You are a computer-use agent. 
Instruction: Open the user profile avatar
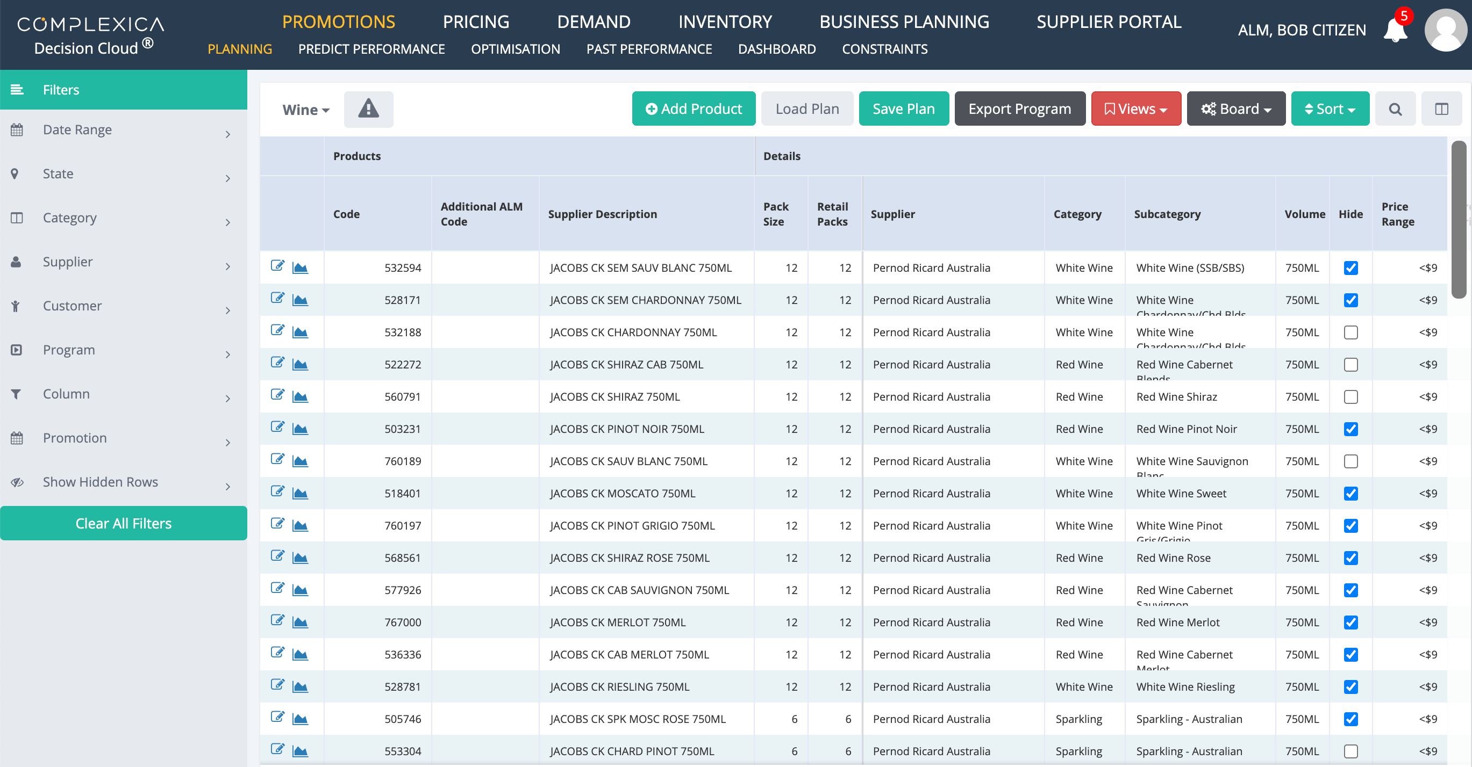pos(1446,30)
